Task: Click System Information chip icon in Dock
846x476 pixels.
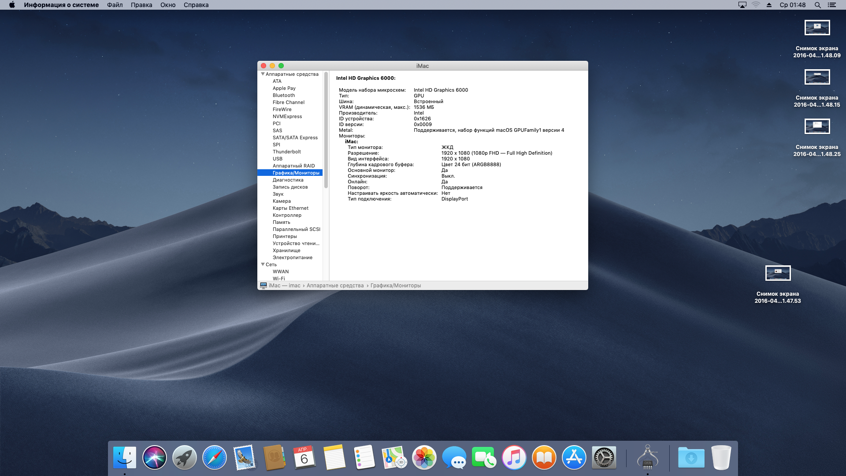Action: tap(648, 457)
